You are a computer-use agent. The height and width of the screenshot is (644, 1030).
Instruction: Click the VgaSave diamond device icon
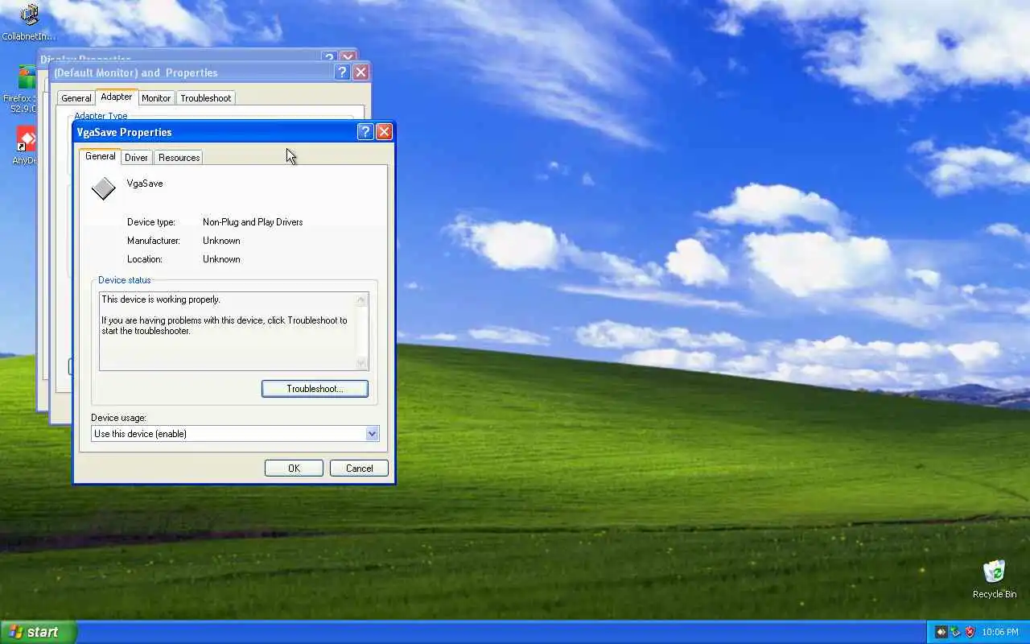tap(104, 188)
